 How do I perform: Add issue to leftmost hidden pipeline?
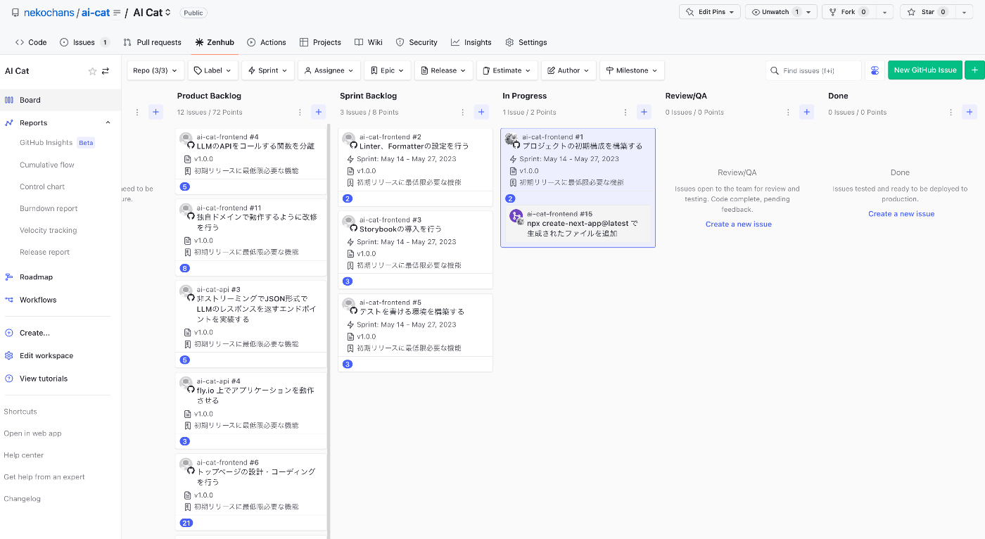click(155, 112)
